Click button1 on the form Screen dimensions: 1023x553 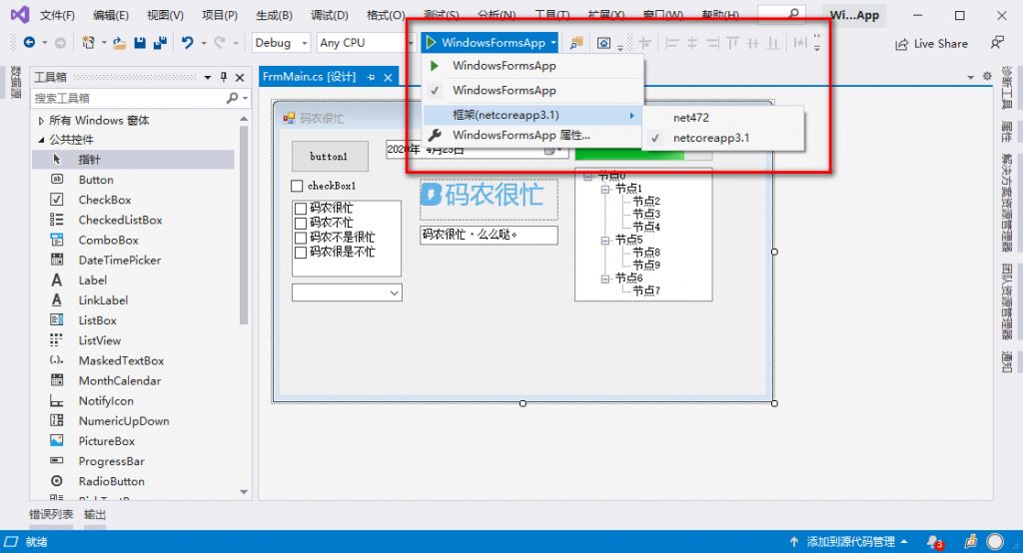tap(330, 157)
